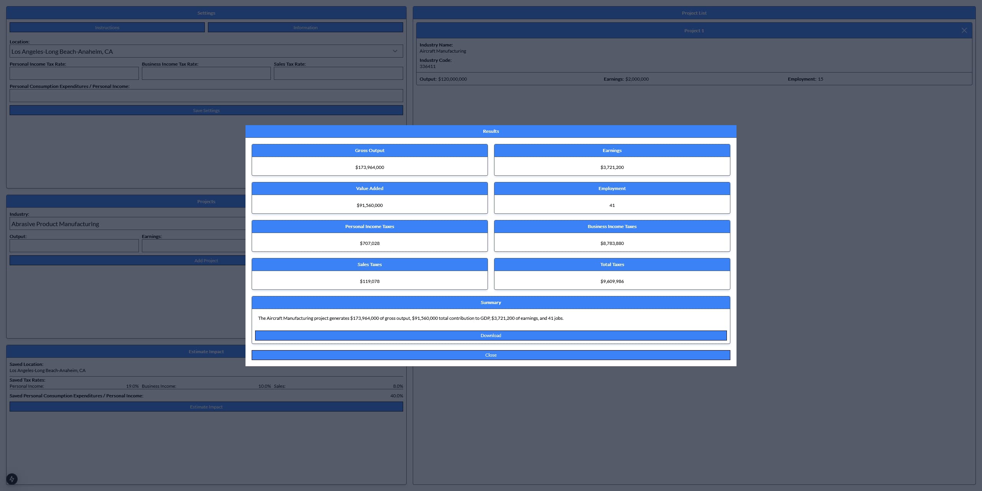Expand Project 1 in Project List
Image resolution: width=982 pixels, height=491 pixels.
tap(694, 31)
